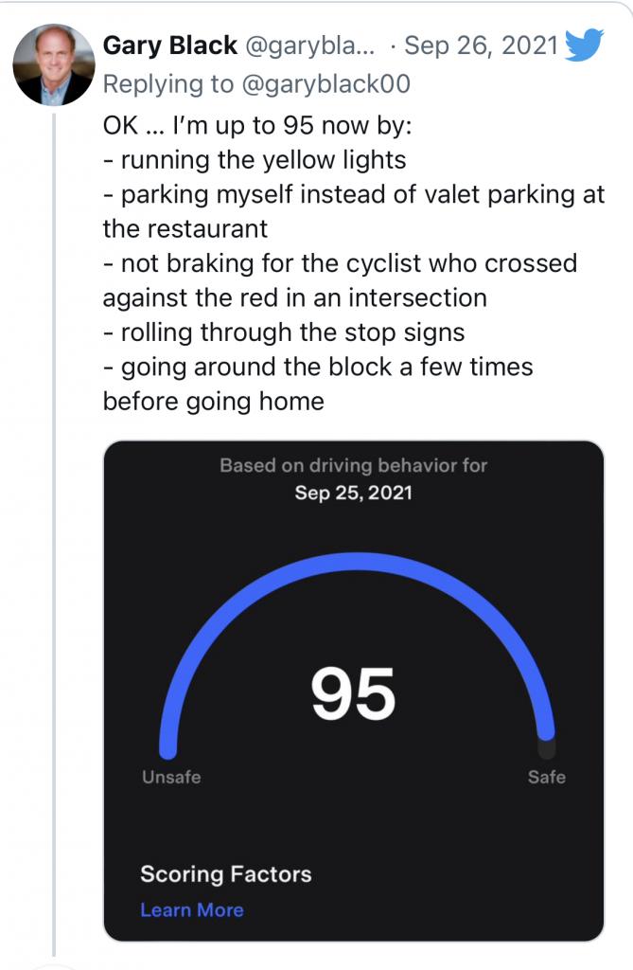Open Gary Black's profile photo
Screen dimensions: 633x970
pyautogui.click(x=54, y=65)
